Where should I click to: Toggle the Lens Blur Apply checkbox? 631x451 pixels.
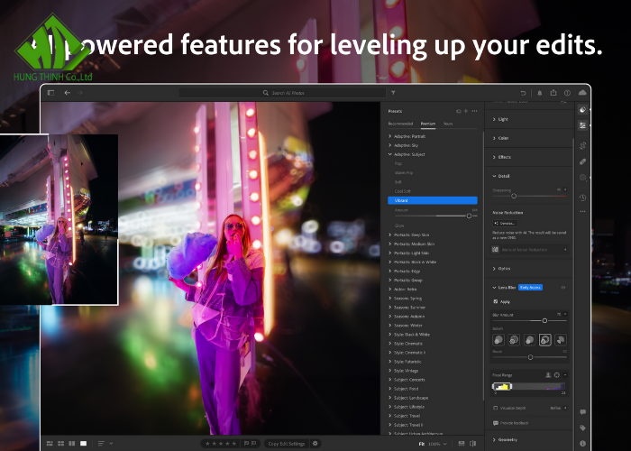[x=496, y=301]
